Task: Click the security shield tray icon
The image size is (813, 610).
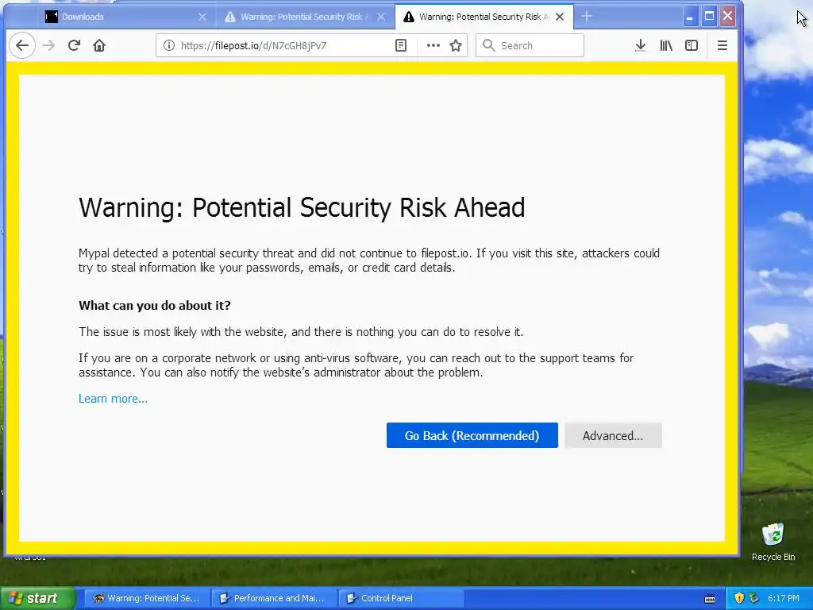Action: (x=739, y=598)
